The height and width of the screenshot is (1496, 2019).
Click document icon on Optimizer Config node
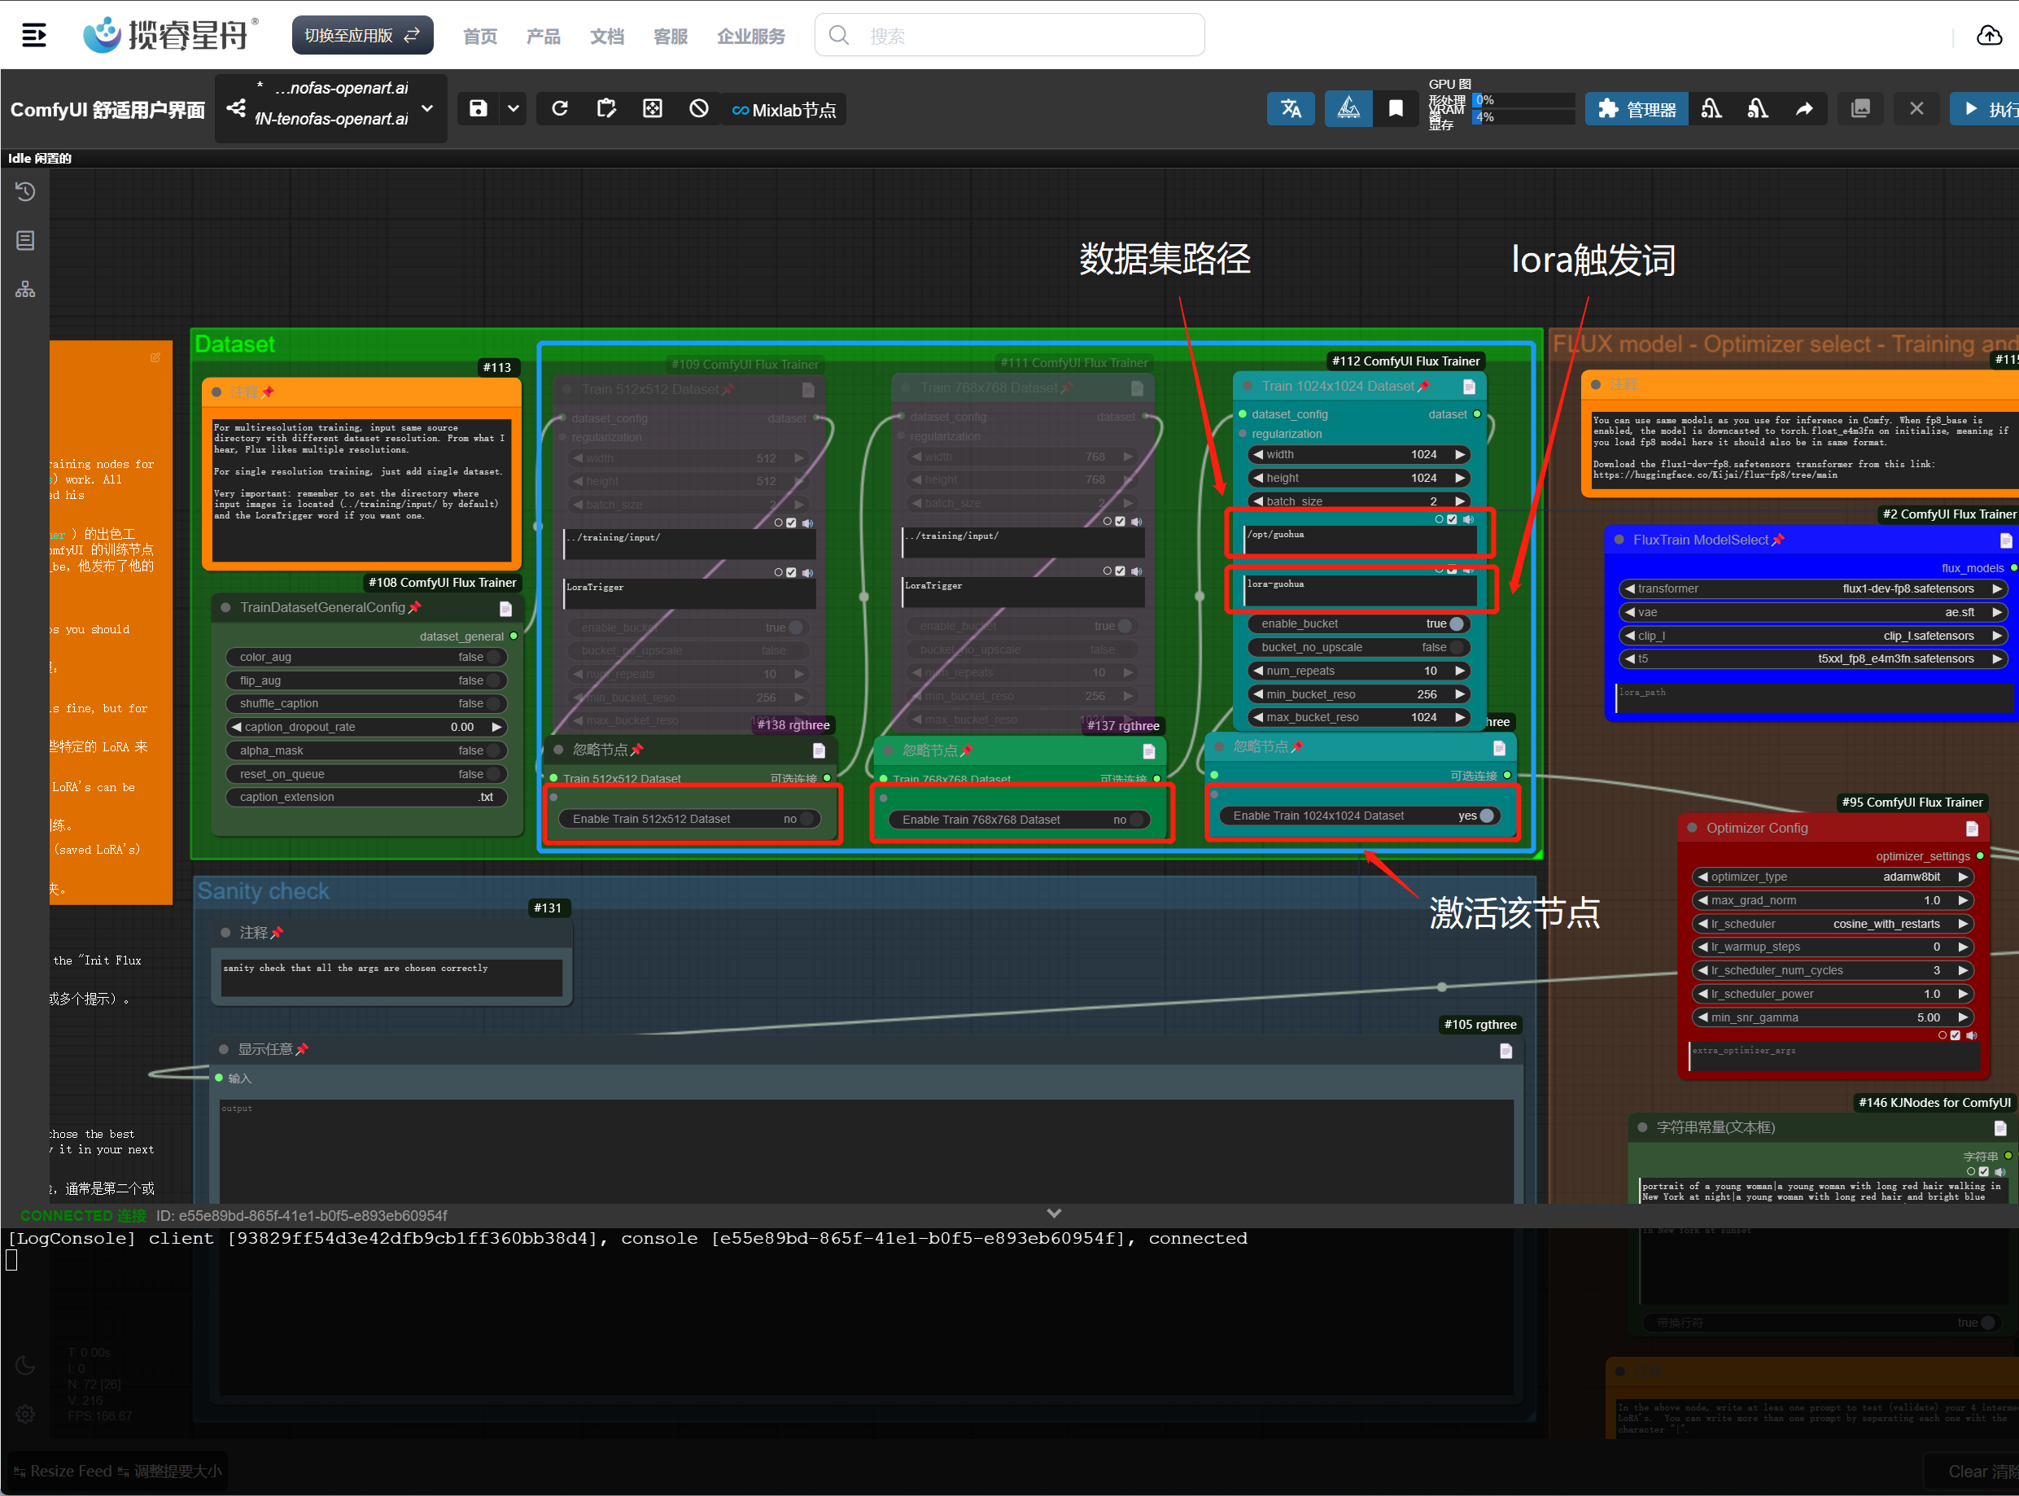pos(1972,829)
